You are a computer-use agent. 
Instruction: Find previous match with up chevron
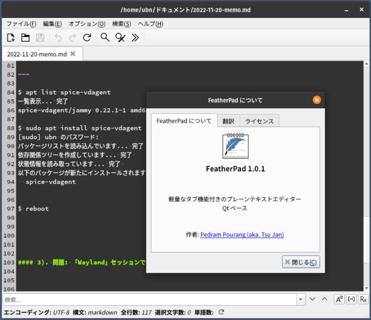coord(325,300)
